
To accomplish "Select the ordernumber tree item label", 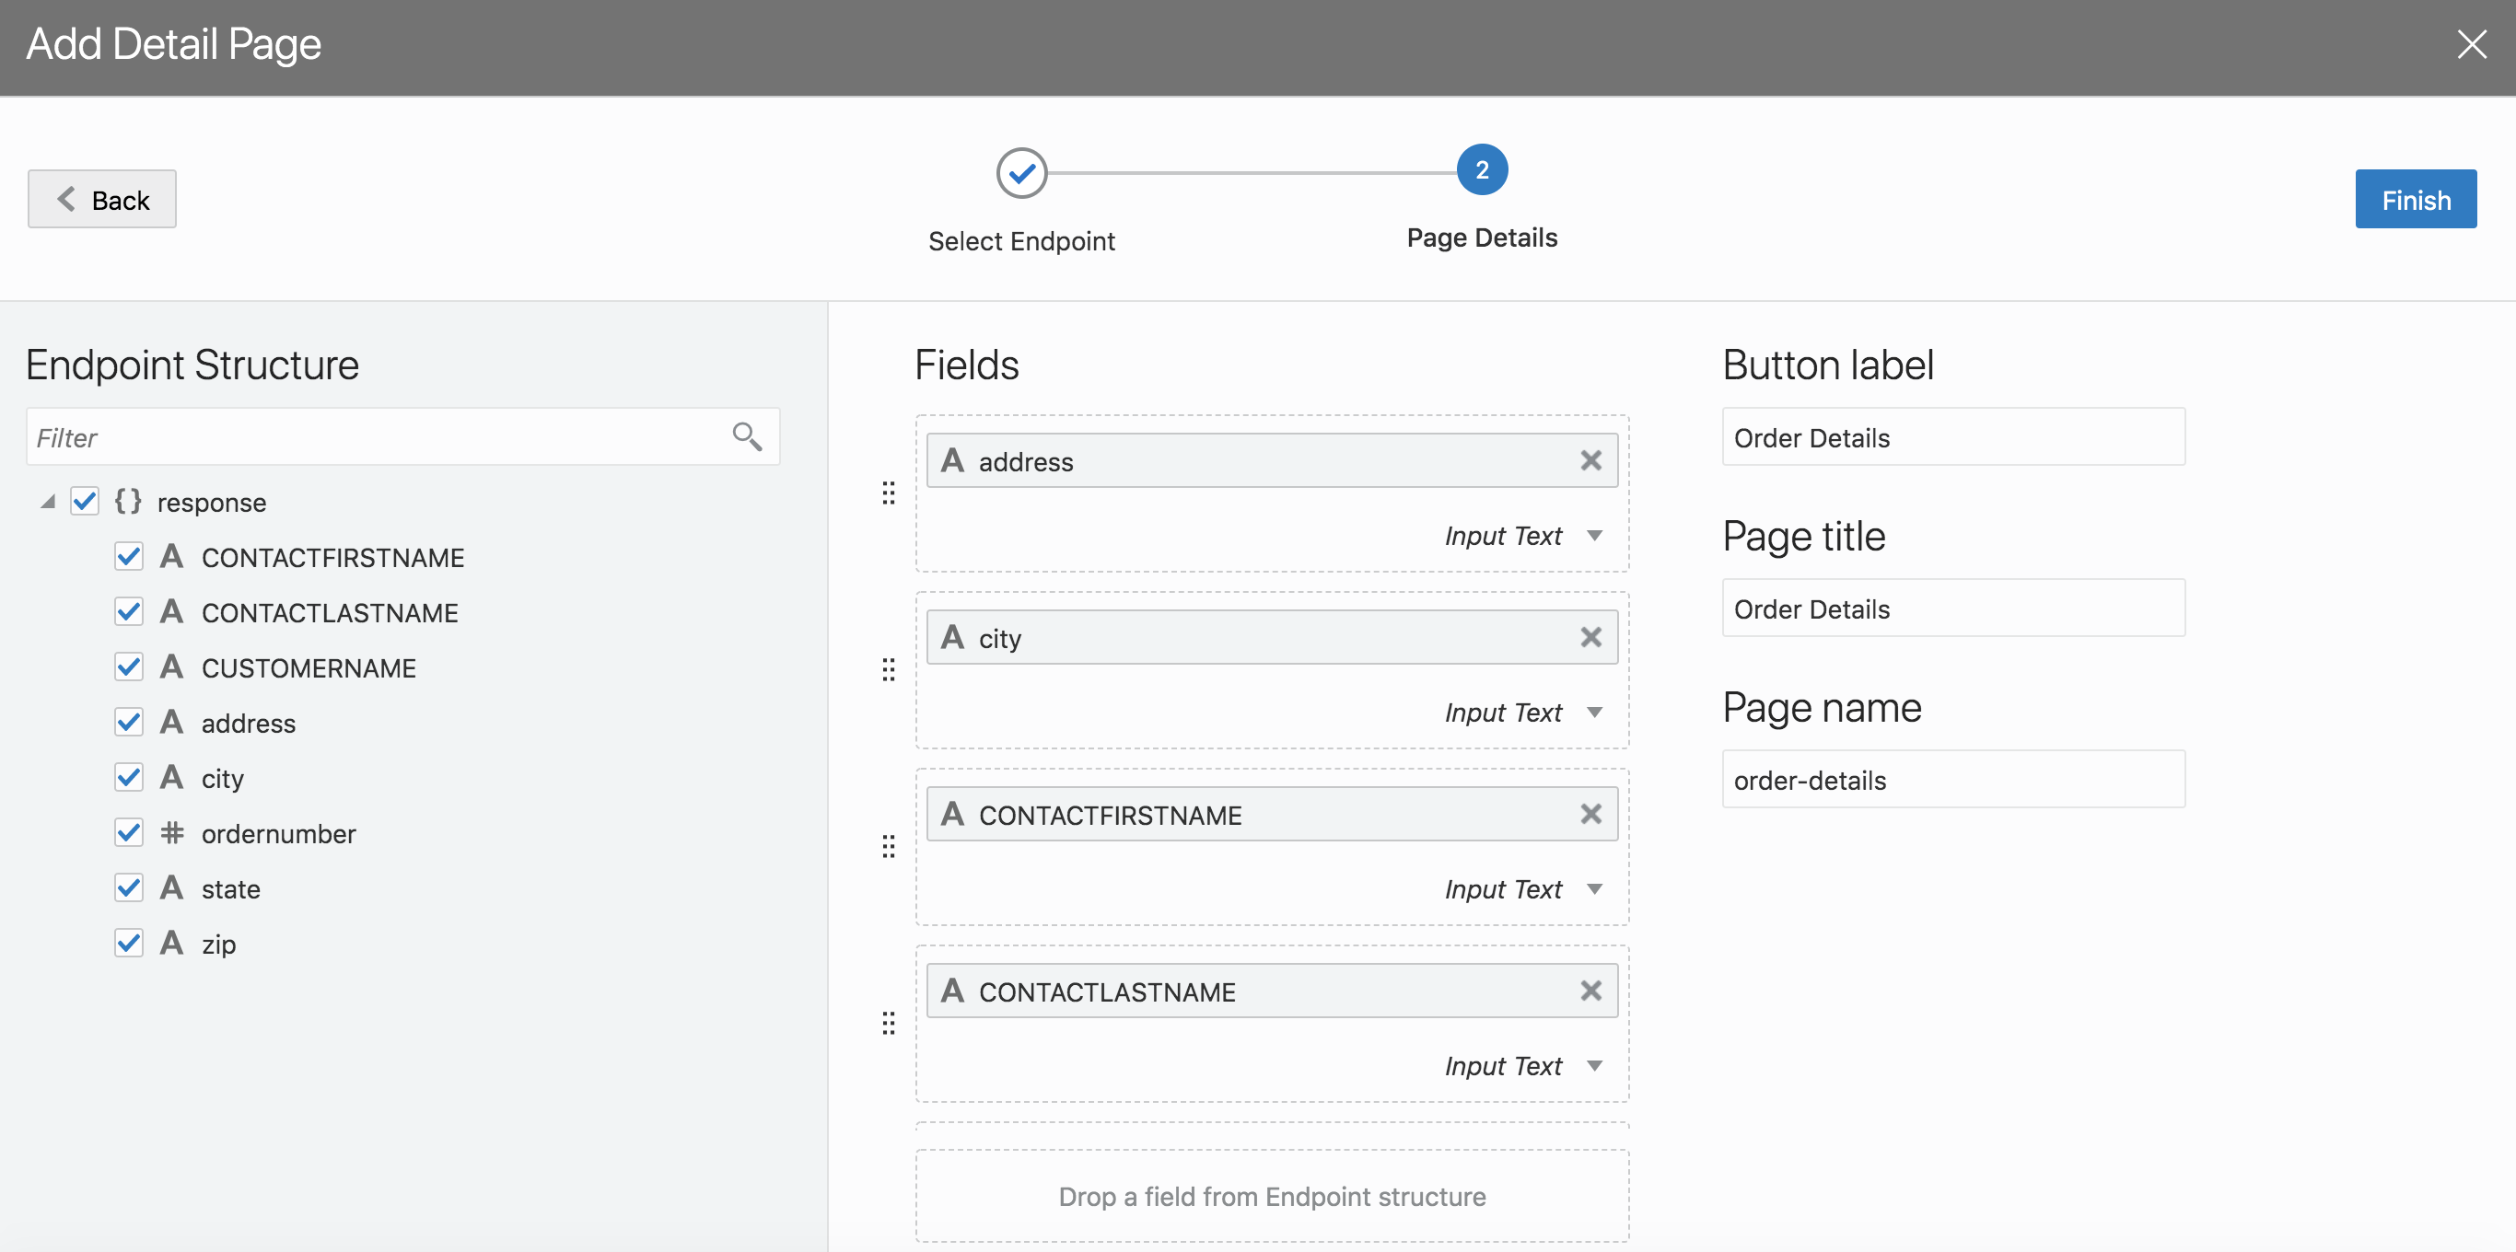I will click(x=278, y=833).
